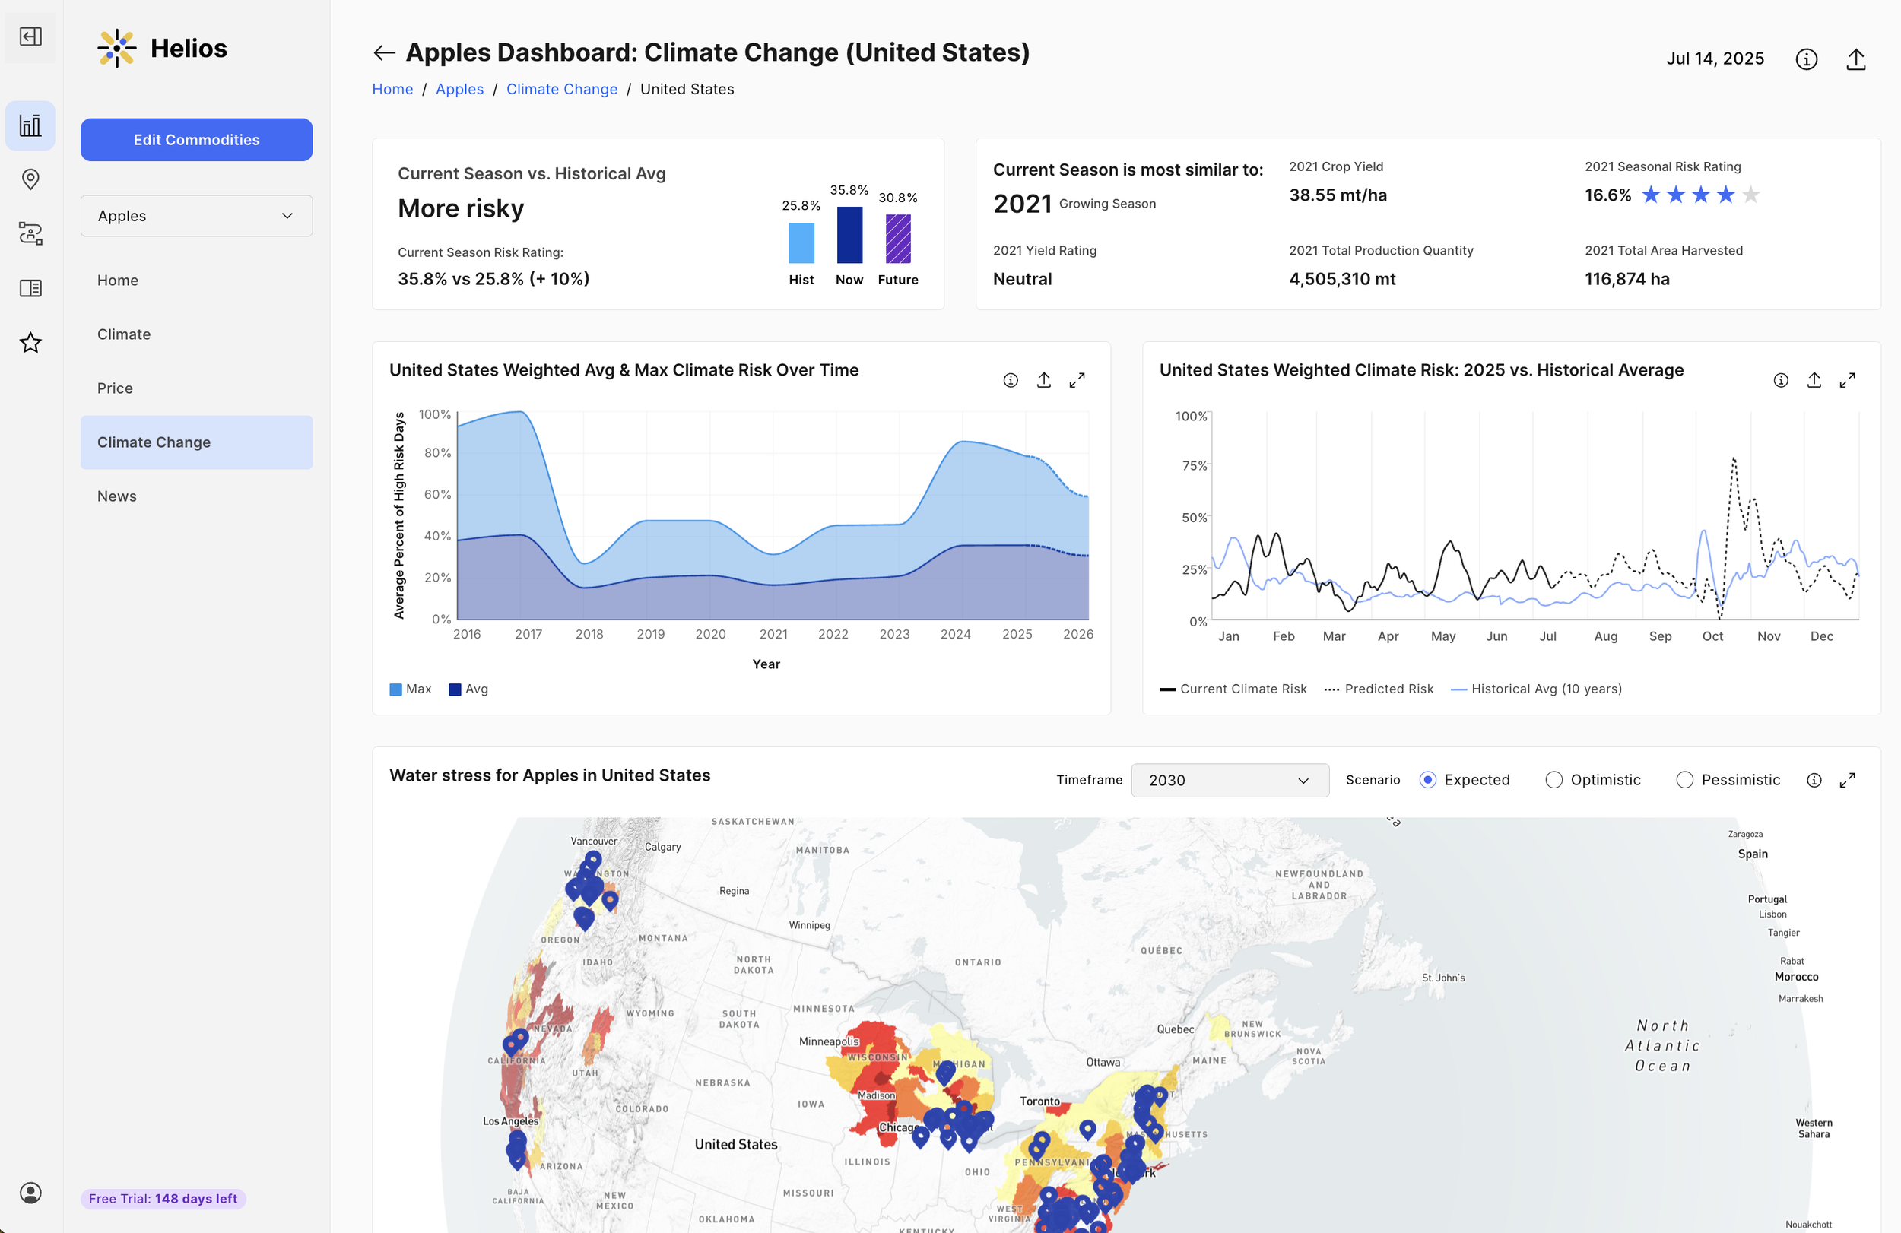The width and height of the screenshot is (1901, 1233).
Task: Open the Timeframe 2030 dropdown
Action: click(1230, 780)
